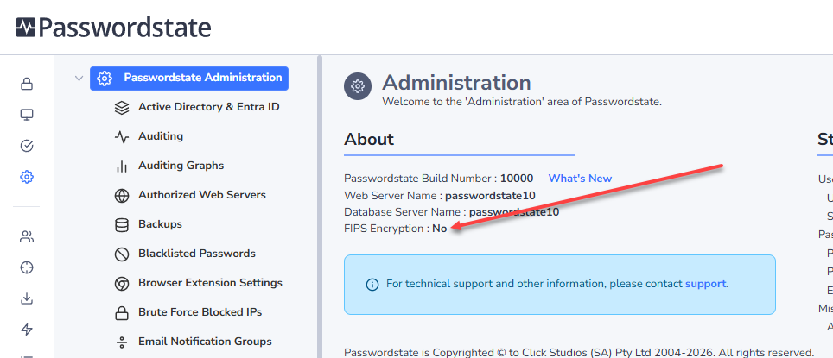Select the gear Administration sidebar icon
This screenshot has height=358, width=833.
[x=27, y=177]
